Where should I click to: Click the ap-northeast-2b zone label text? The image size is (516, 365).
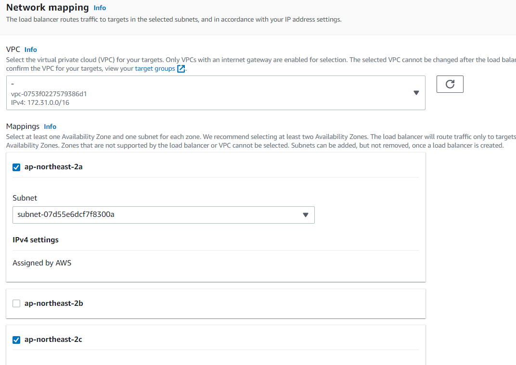click(53, 303)
